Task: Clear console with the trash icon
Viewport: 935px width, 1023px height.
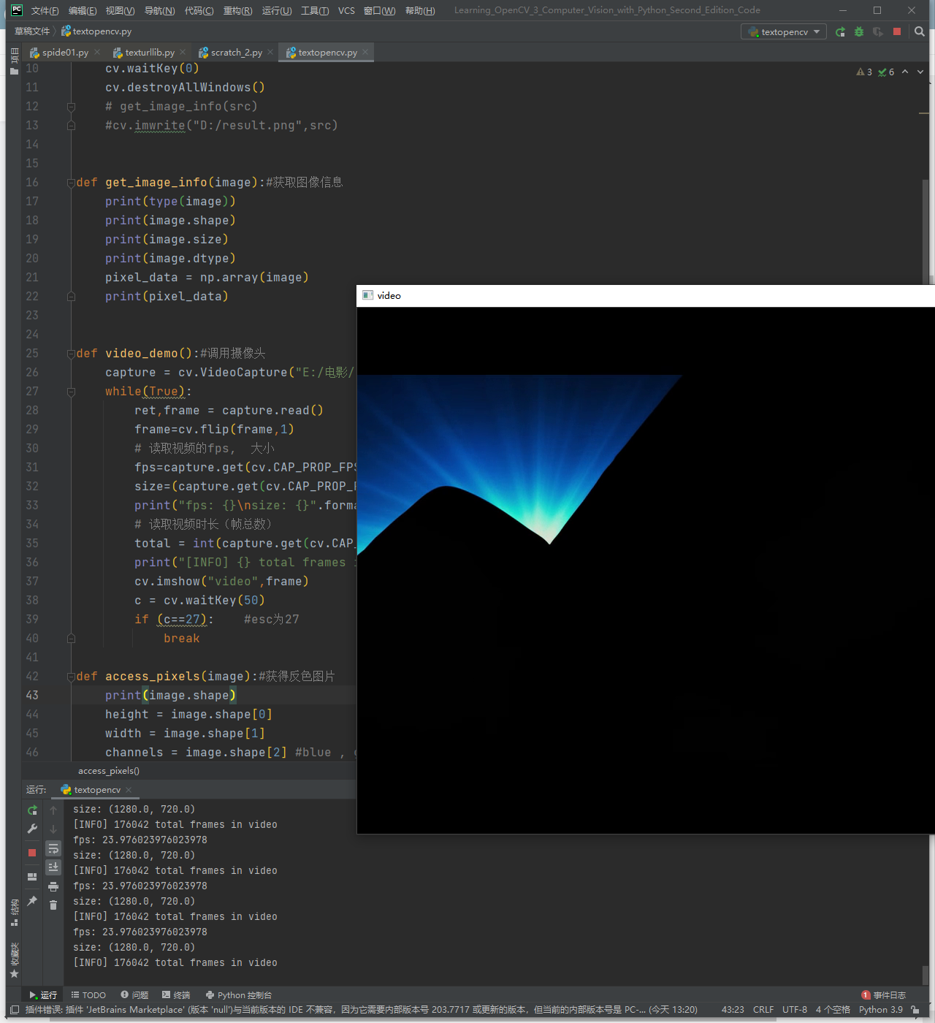Action: point(53,905)
